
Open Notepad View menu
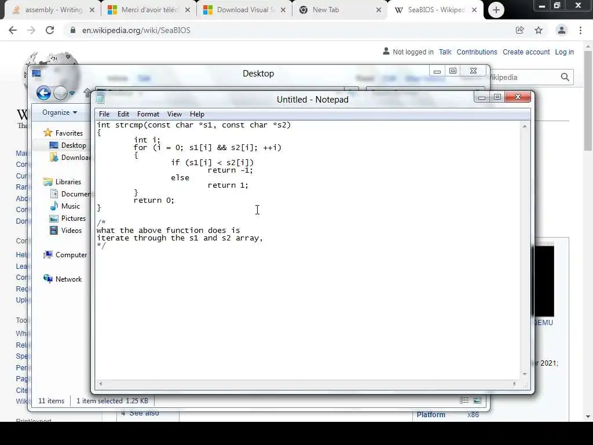tap(174, 114)
